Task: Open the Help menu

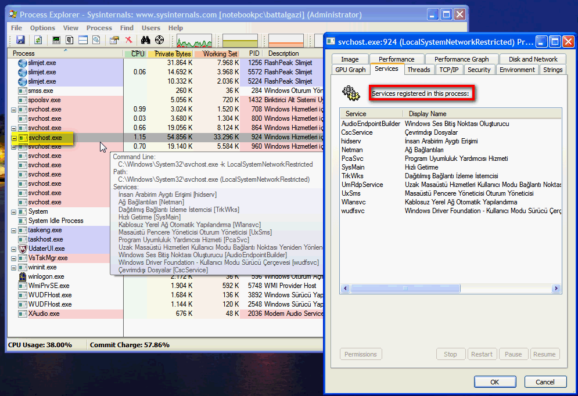Action: (175, 28)
